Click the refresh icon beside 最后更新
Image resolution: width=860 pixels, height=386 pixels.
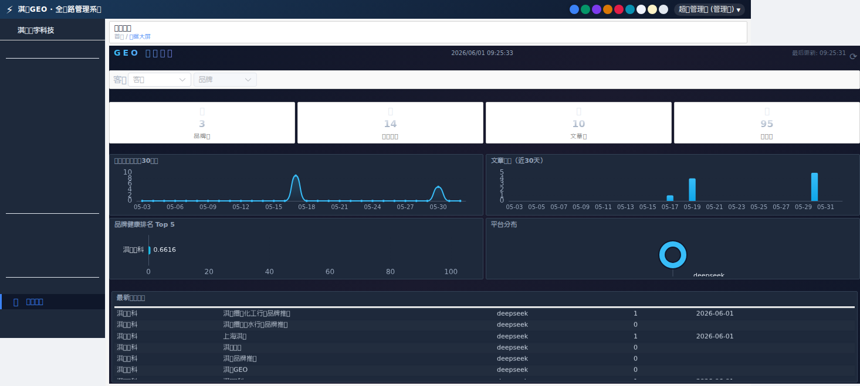pyautogui.click(x=854, y=57)
